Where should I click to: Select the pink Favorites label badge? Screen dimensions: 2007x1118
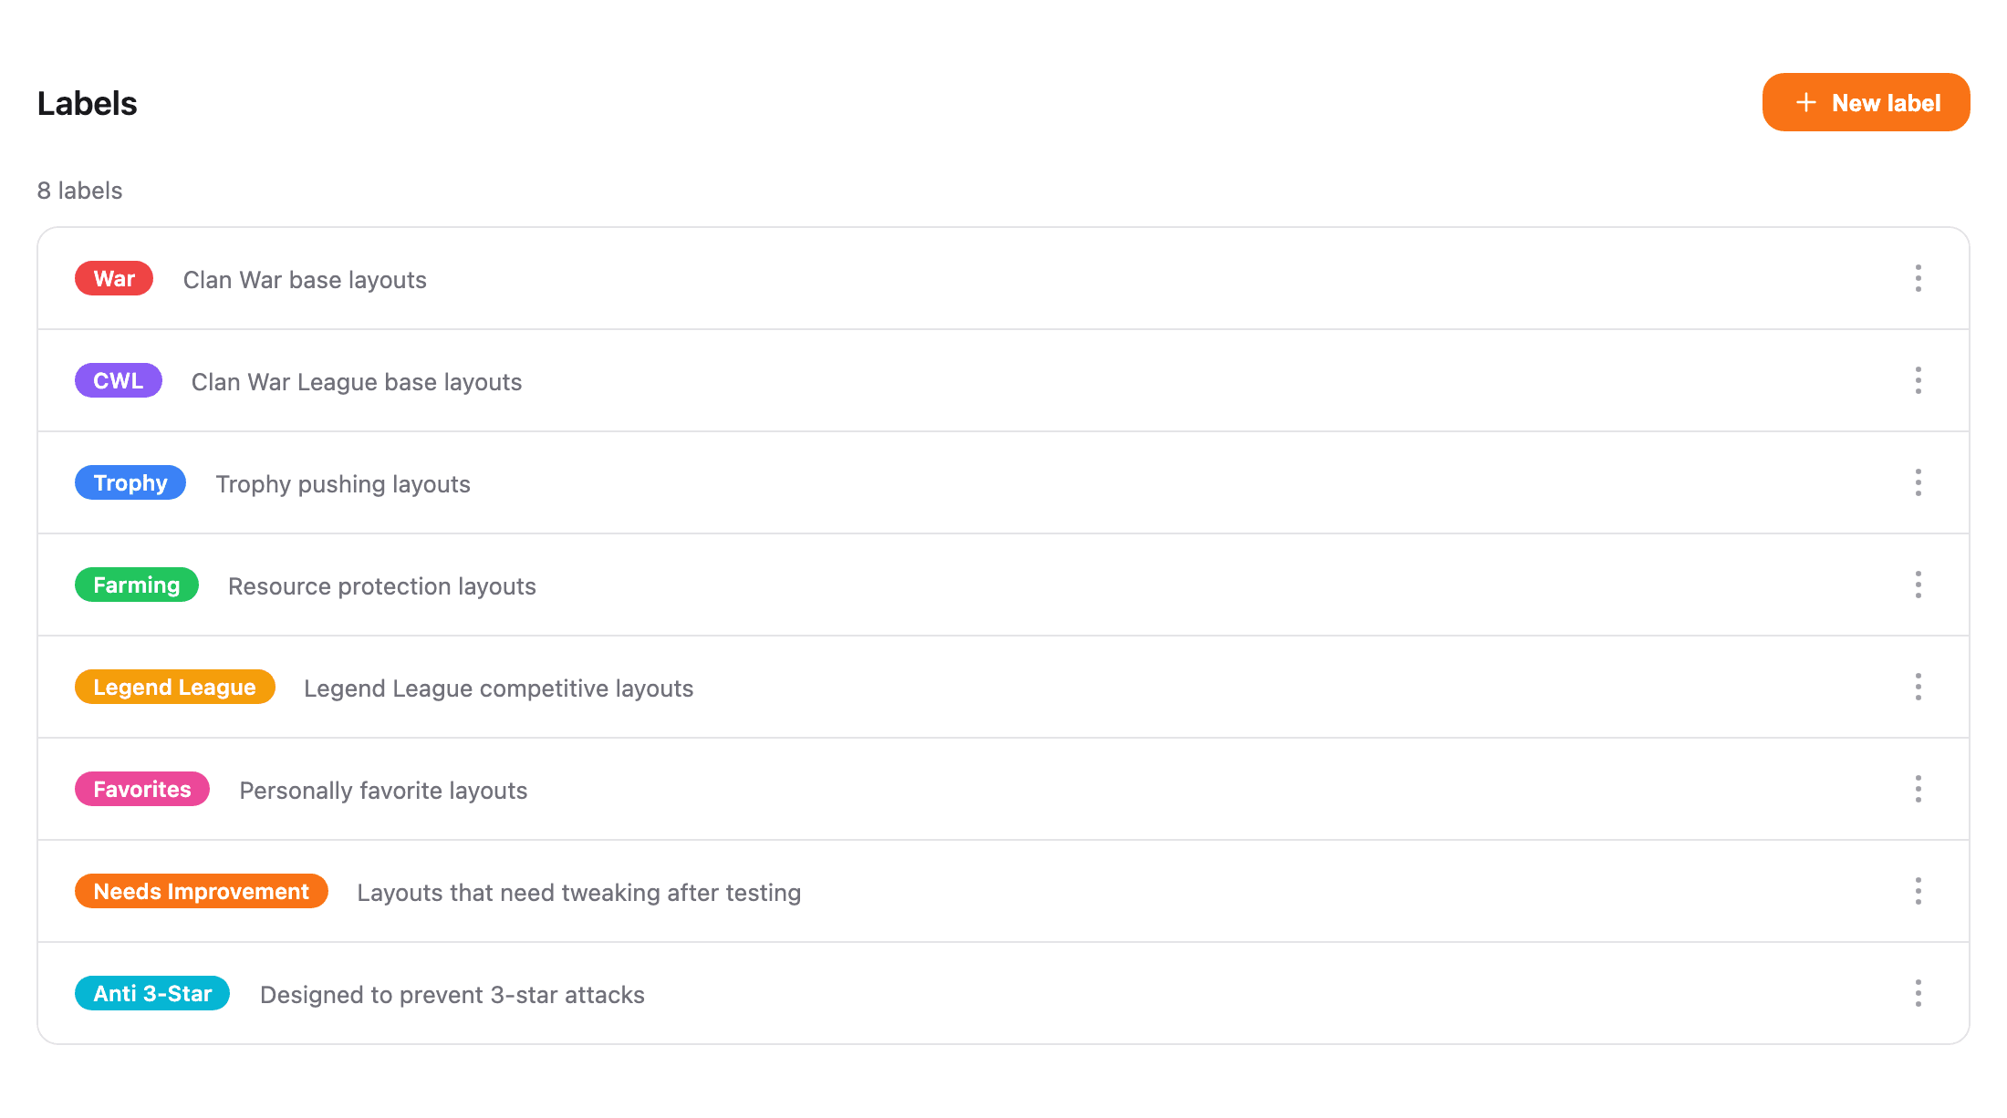[x=142, y=789]
